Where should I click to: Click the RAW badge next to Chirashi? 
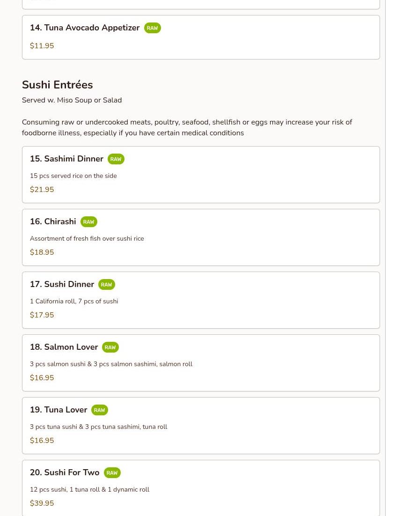88,222
